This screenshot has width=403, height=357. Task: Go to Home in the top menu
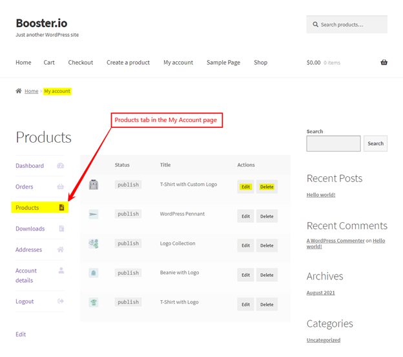[x=23, y=63]
